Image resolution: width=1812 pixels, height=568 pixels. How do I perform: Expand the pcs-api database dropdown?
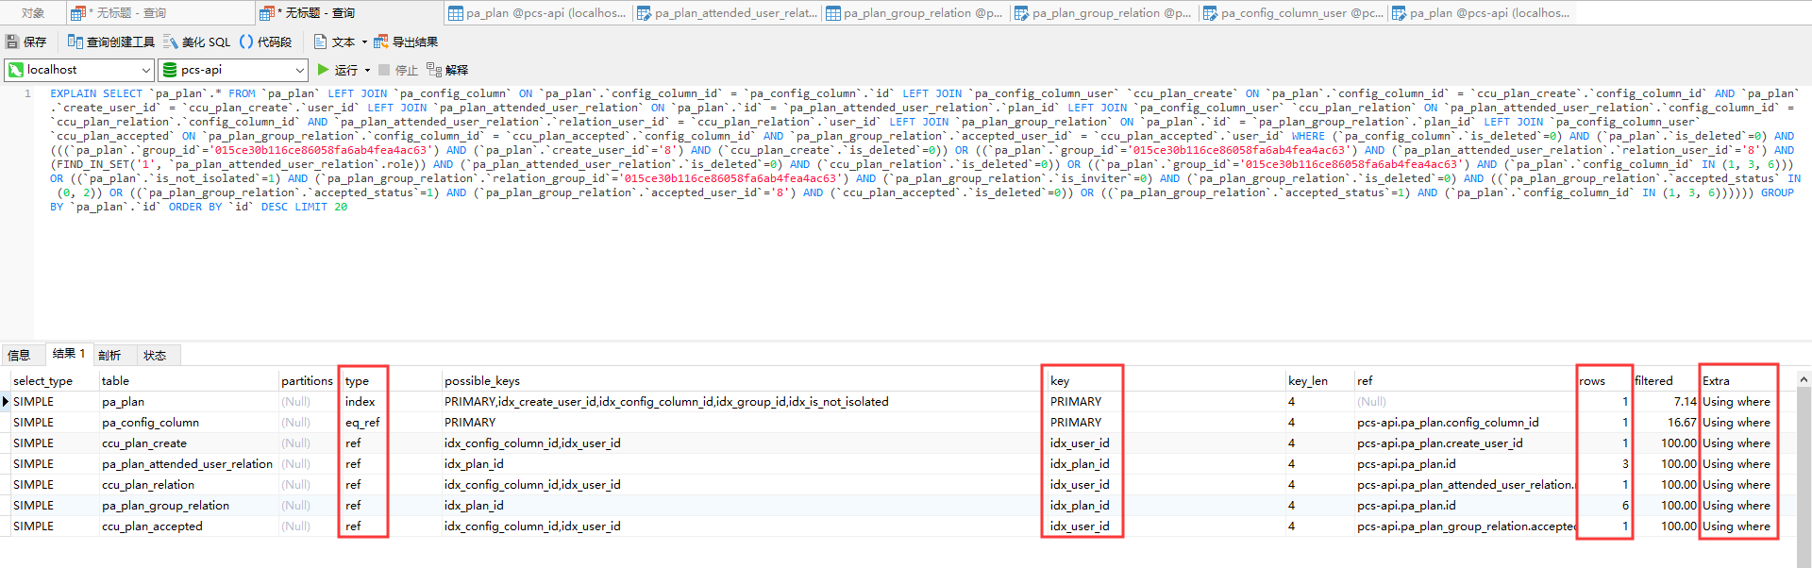299,70
